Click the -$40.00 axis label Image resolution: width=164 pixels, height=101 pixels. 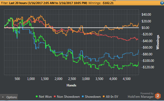[x=147, y=41]
